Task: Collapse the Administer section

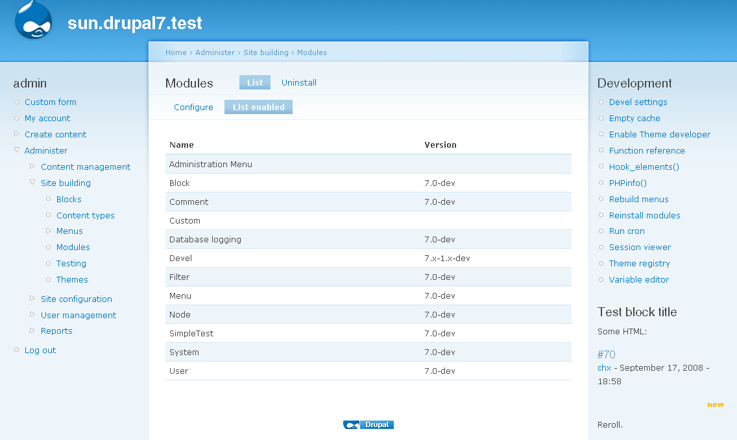Action: coord(16,150)
